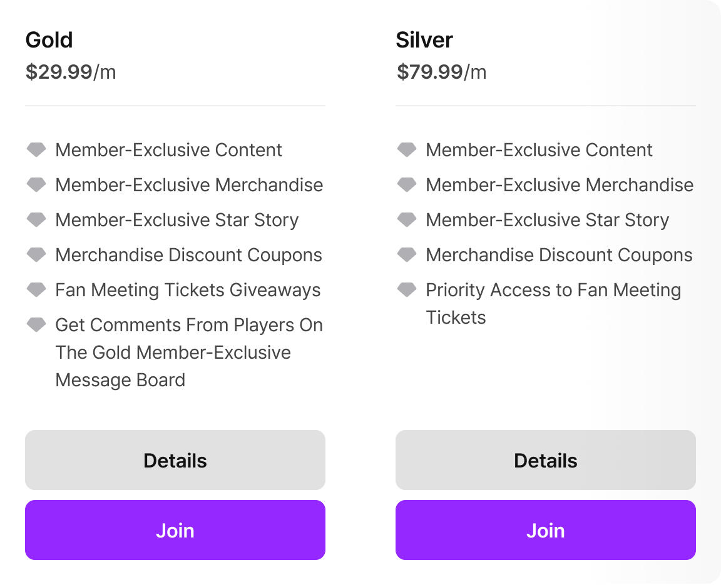
Task: Click diamond icon beside Gold Merchandise Discount Coupons
Action: (x=36, y=254)
